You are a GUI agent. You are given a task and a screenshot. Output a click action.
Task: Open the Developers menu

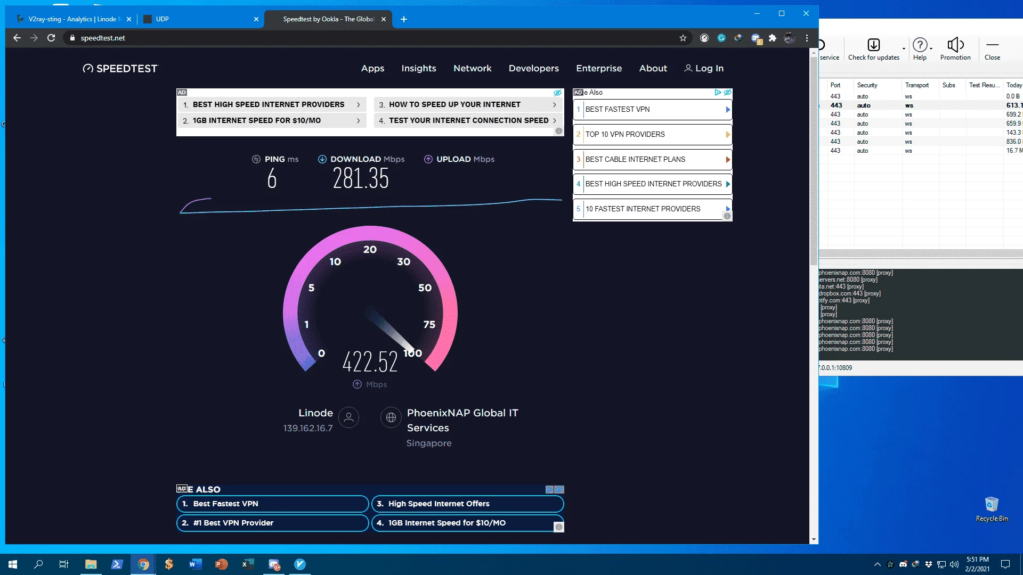pyautogui.click(x=534, y=69)
